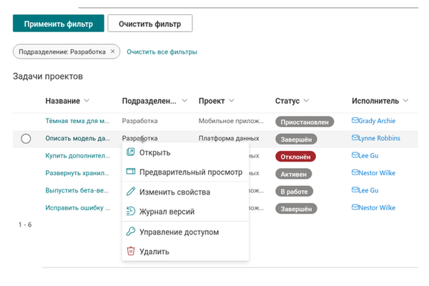Image resolution: width=429 pixels, height=286 pixels.
Task: Click the Разработка cell in first row
Action: (x=140, y=121)
